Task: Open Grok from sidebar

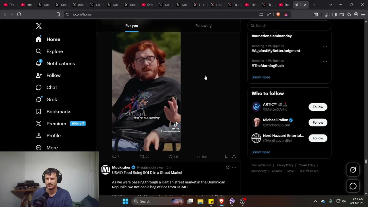Action: [46, 99]
